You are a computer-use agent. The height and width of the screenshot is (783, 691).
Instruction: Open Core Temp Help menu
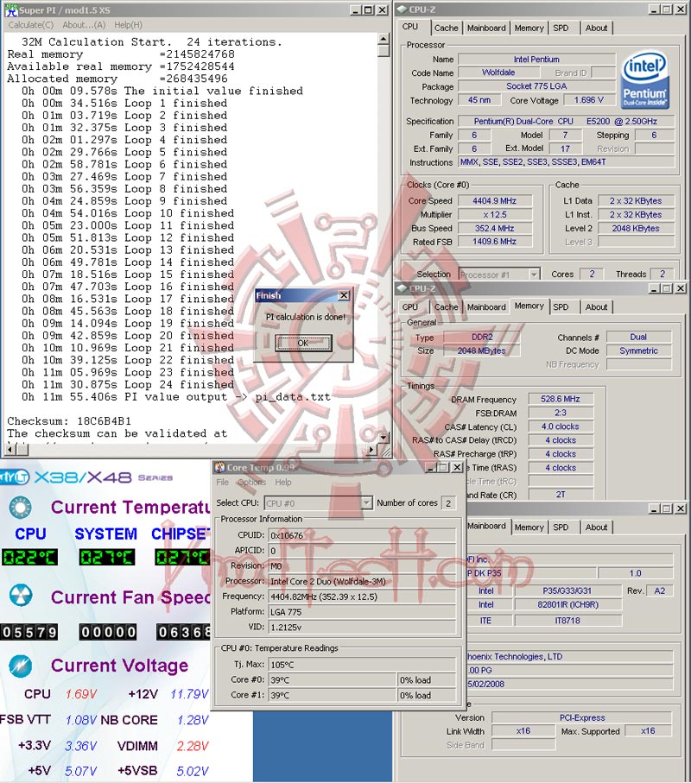[283, 482]
